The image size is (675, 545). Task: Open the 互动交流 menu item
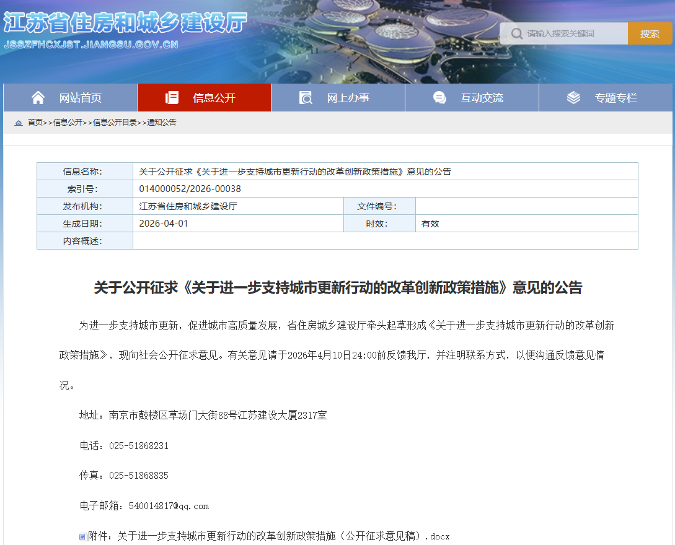tap(482, 98)
